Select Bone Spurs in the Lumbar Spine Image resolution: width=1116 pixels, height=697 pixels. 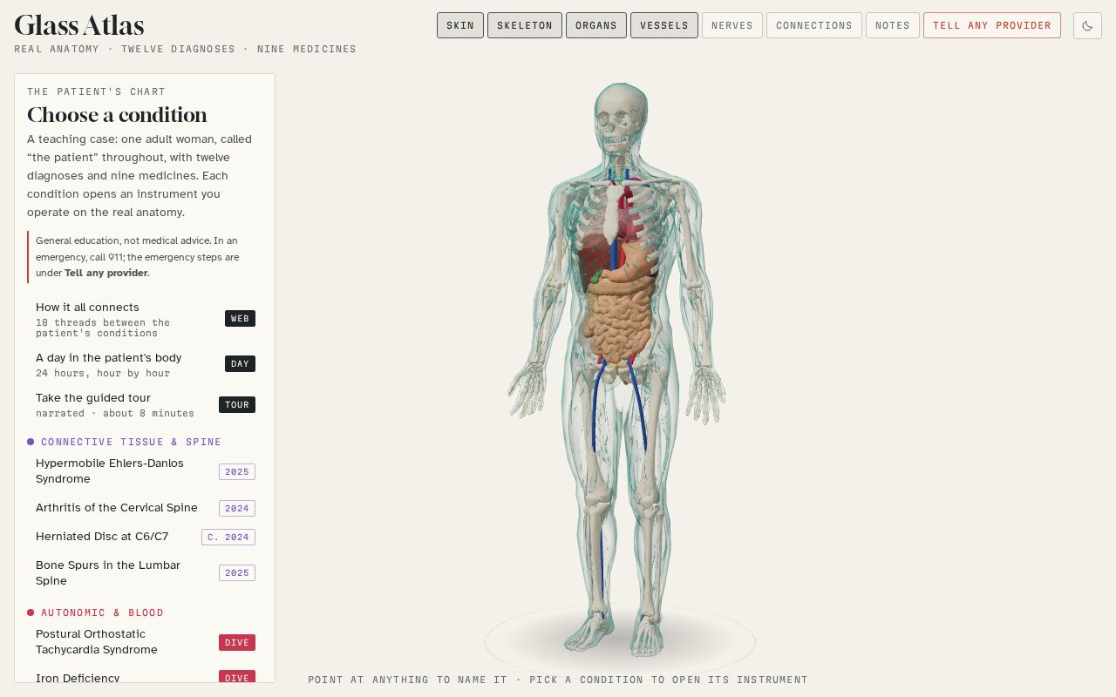(145, 573)
